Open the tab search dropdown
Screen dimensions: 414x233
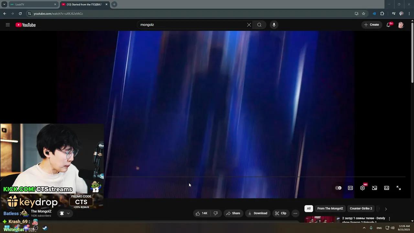pos(4,5)
